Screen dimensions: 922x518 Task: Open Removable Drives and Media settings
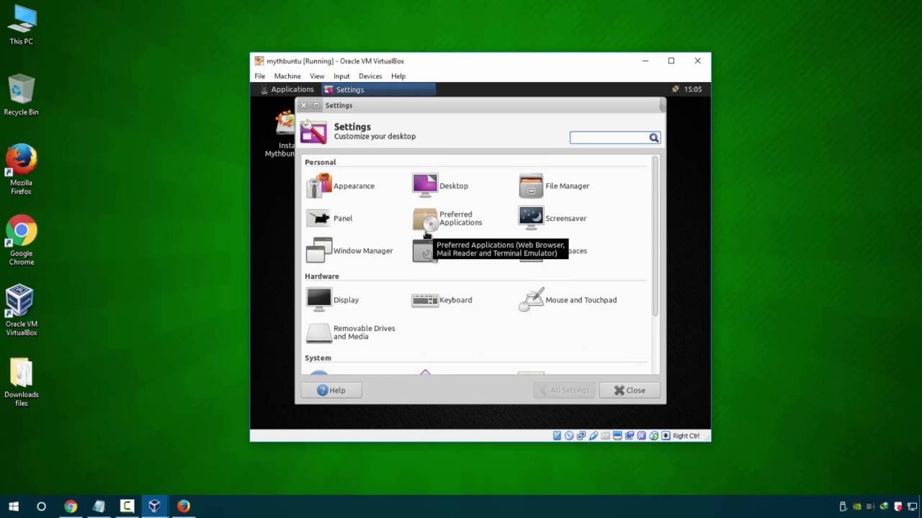coord(351,332)
